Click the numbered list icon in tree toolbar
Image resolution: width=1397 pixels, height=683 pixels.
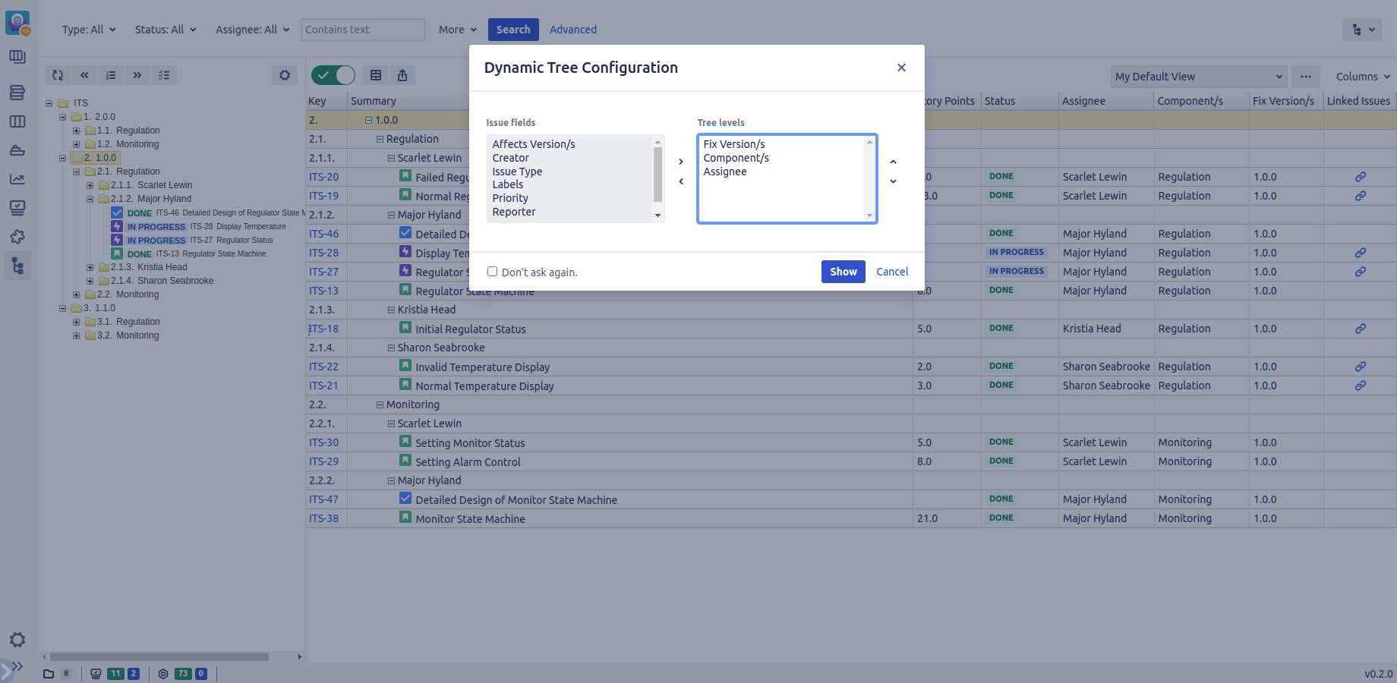[111, 75]
